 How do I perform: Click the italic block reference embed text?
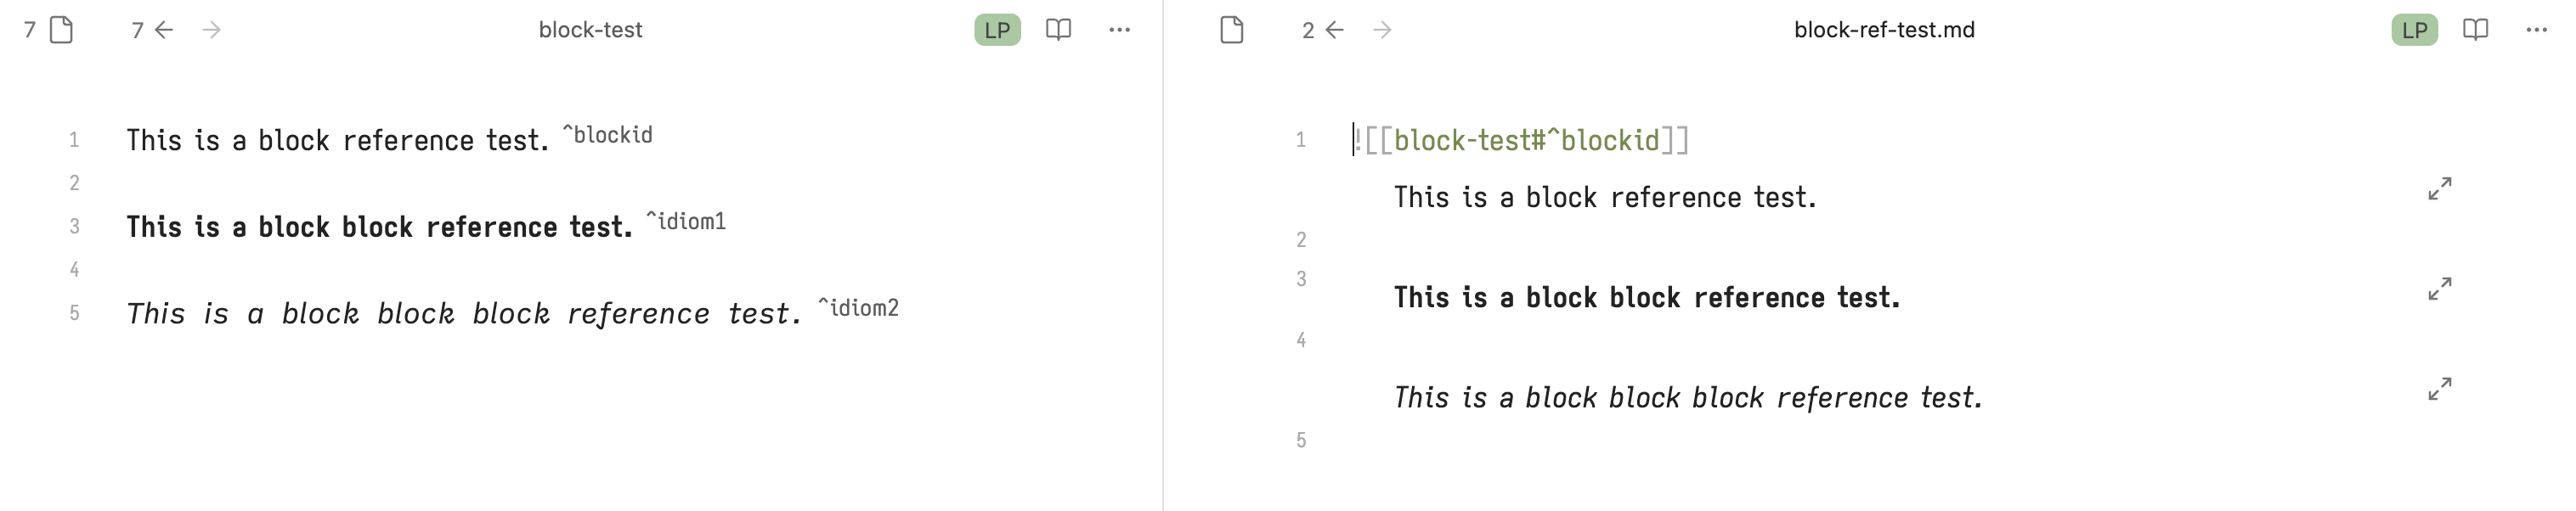1688,397
